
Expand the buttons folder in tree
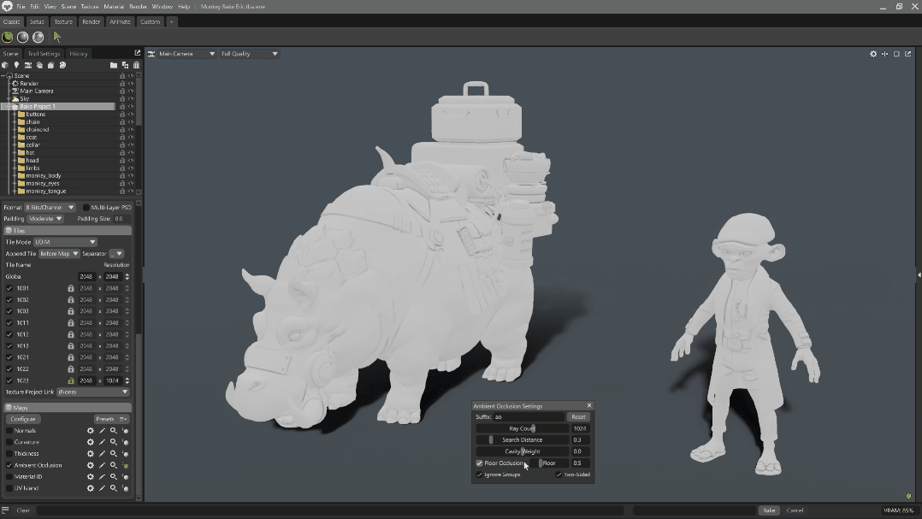pyautogui.click(x=15, y=114)
